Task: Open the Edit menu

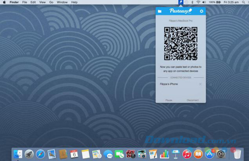Action: (x=33, y=2)
